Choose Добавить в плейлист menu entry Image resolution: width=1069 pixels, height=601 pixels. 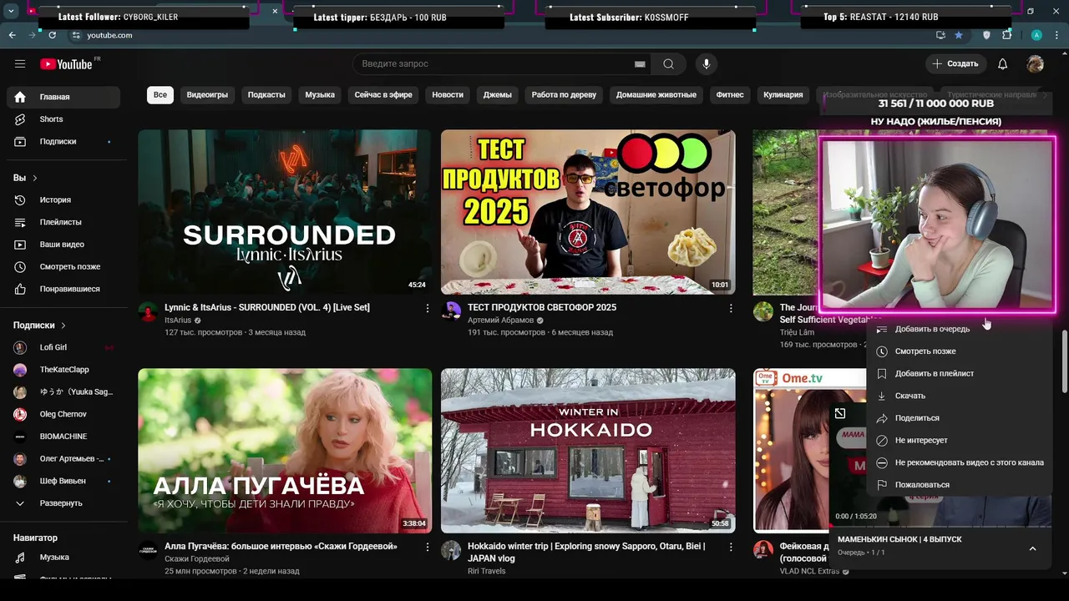pos(960,374)
